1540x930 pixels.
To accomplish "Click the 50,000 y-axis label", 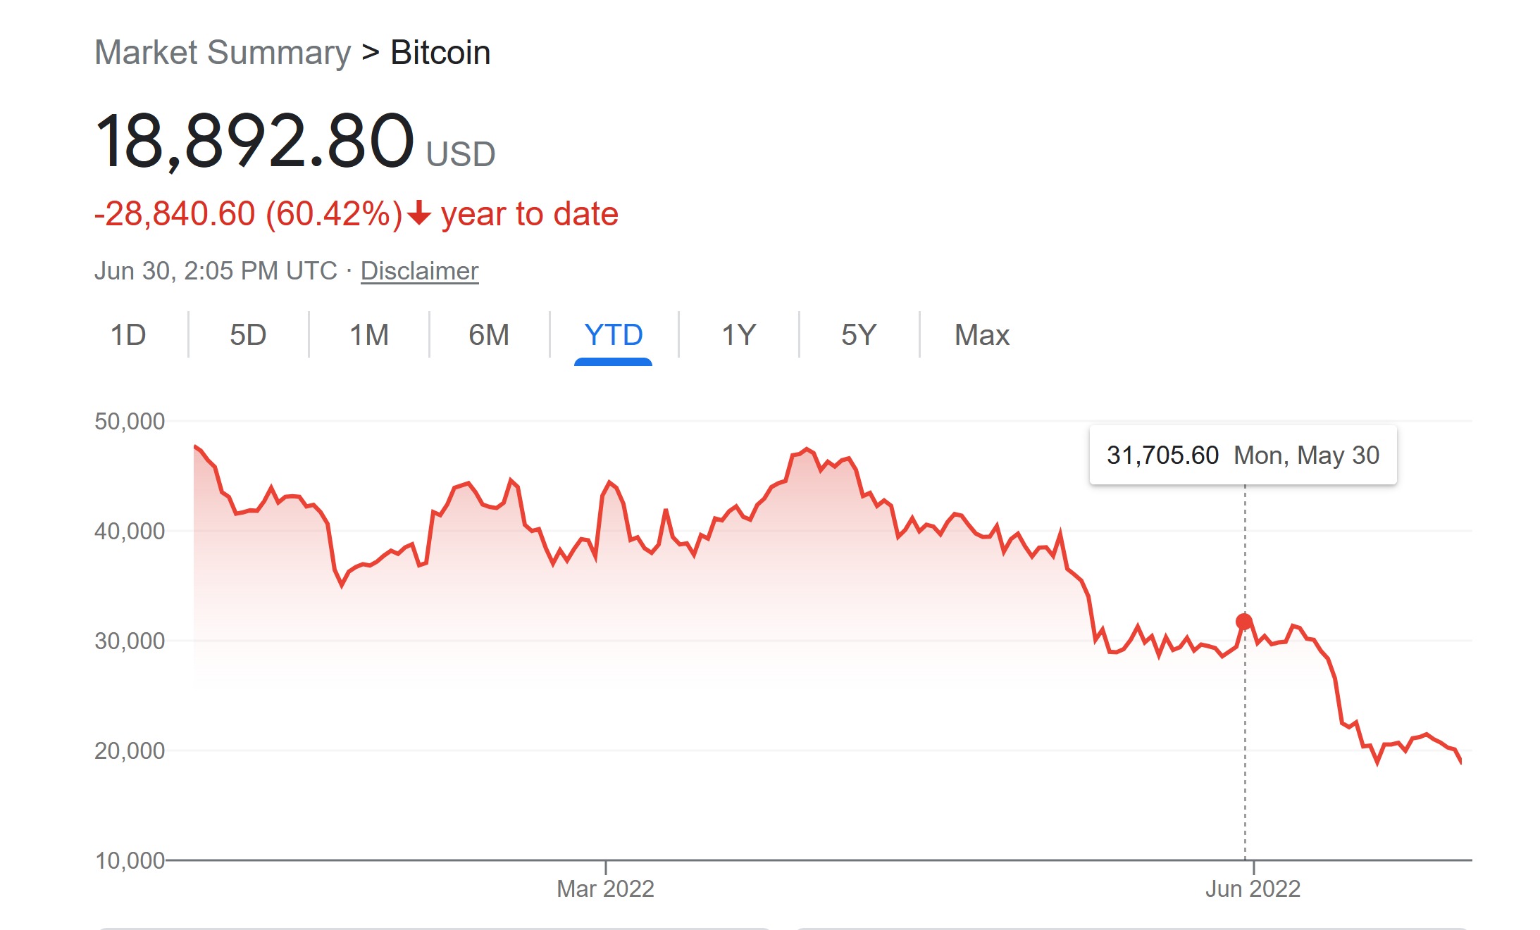I will [x=130, y=422].
